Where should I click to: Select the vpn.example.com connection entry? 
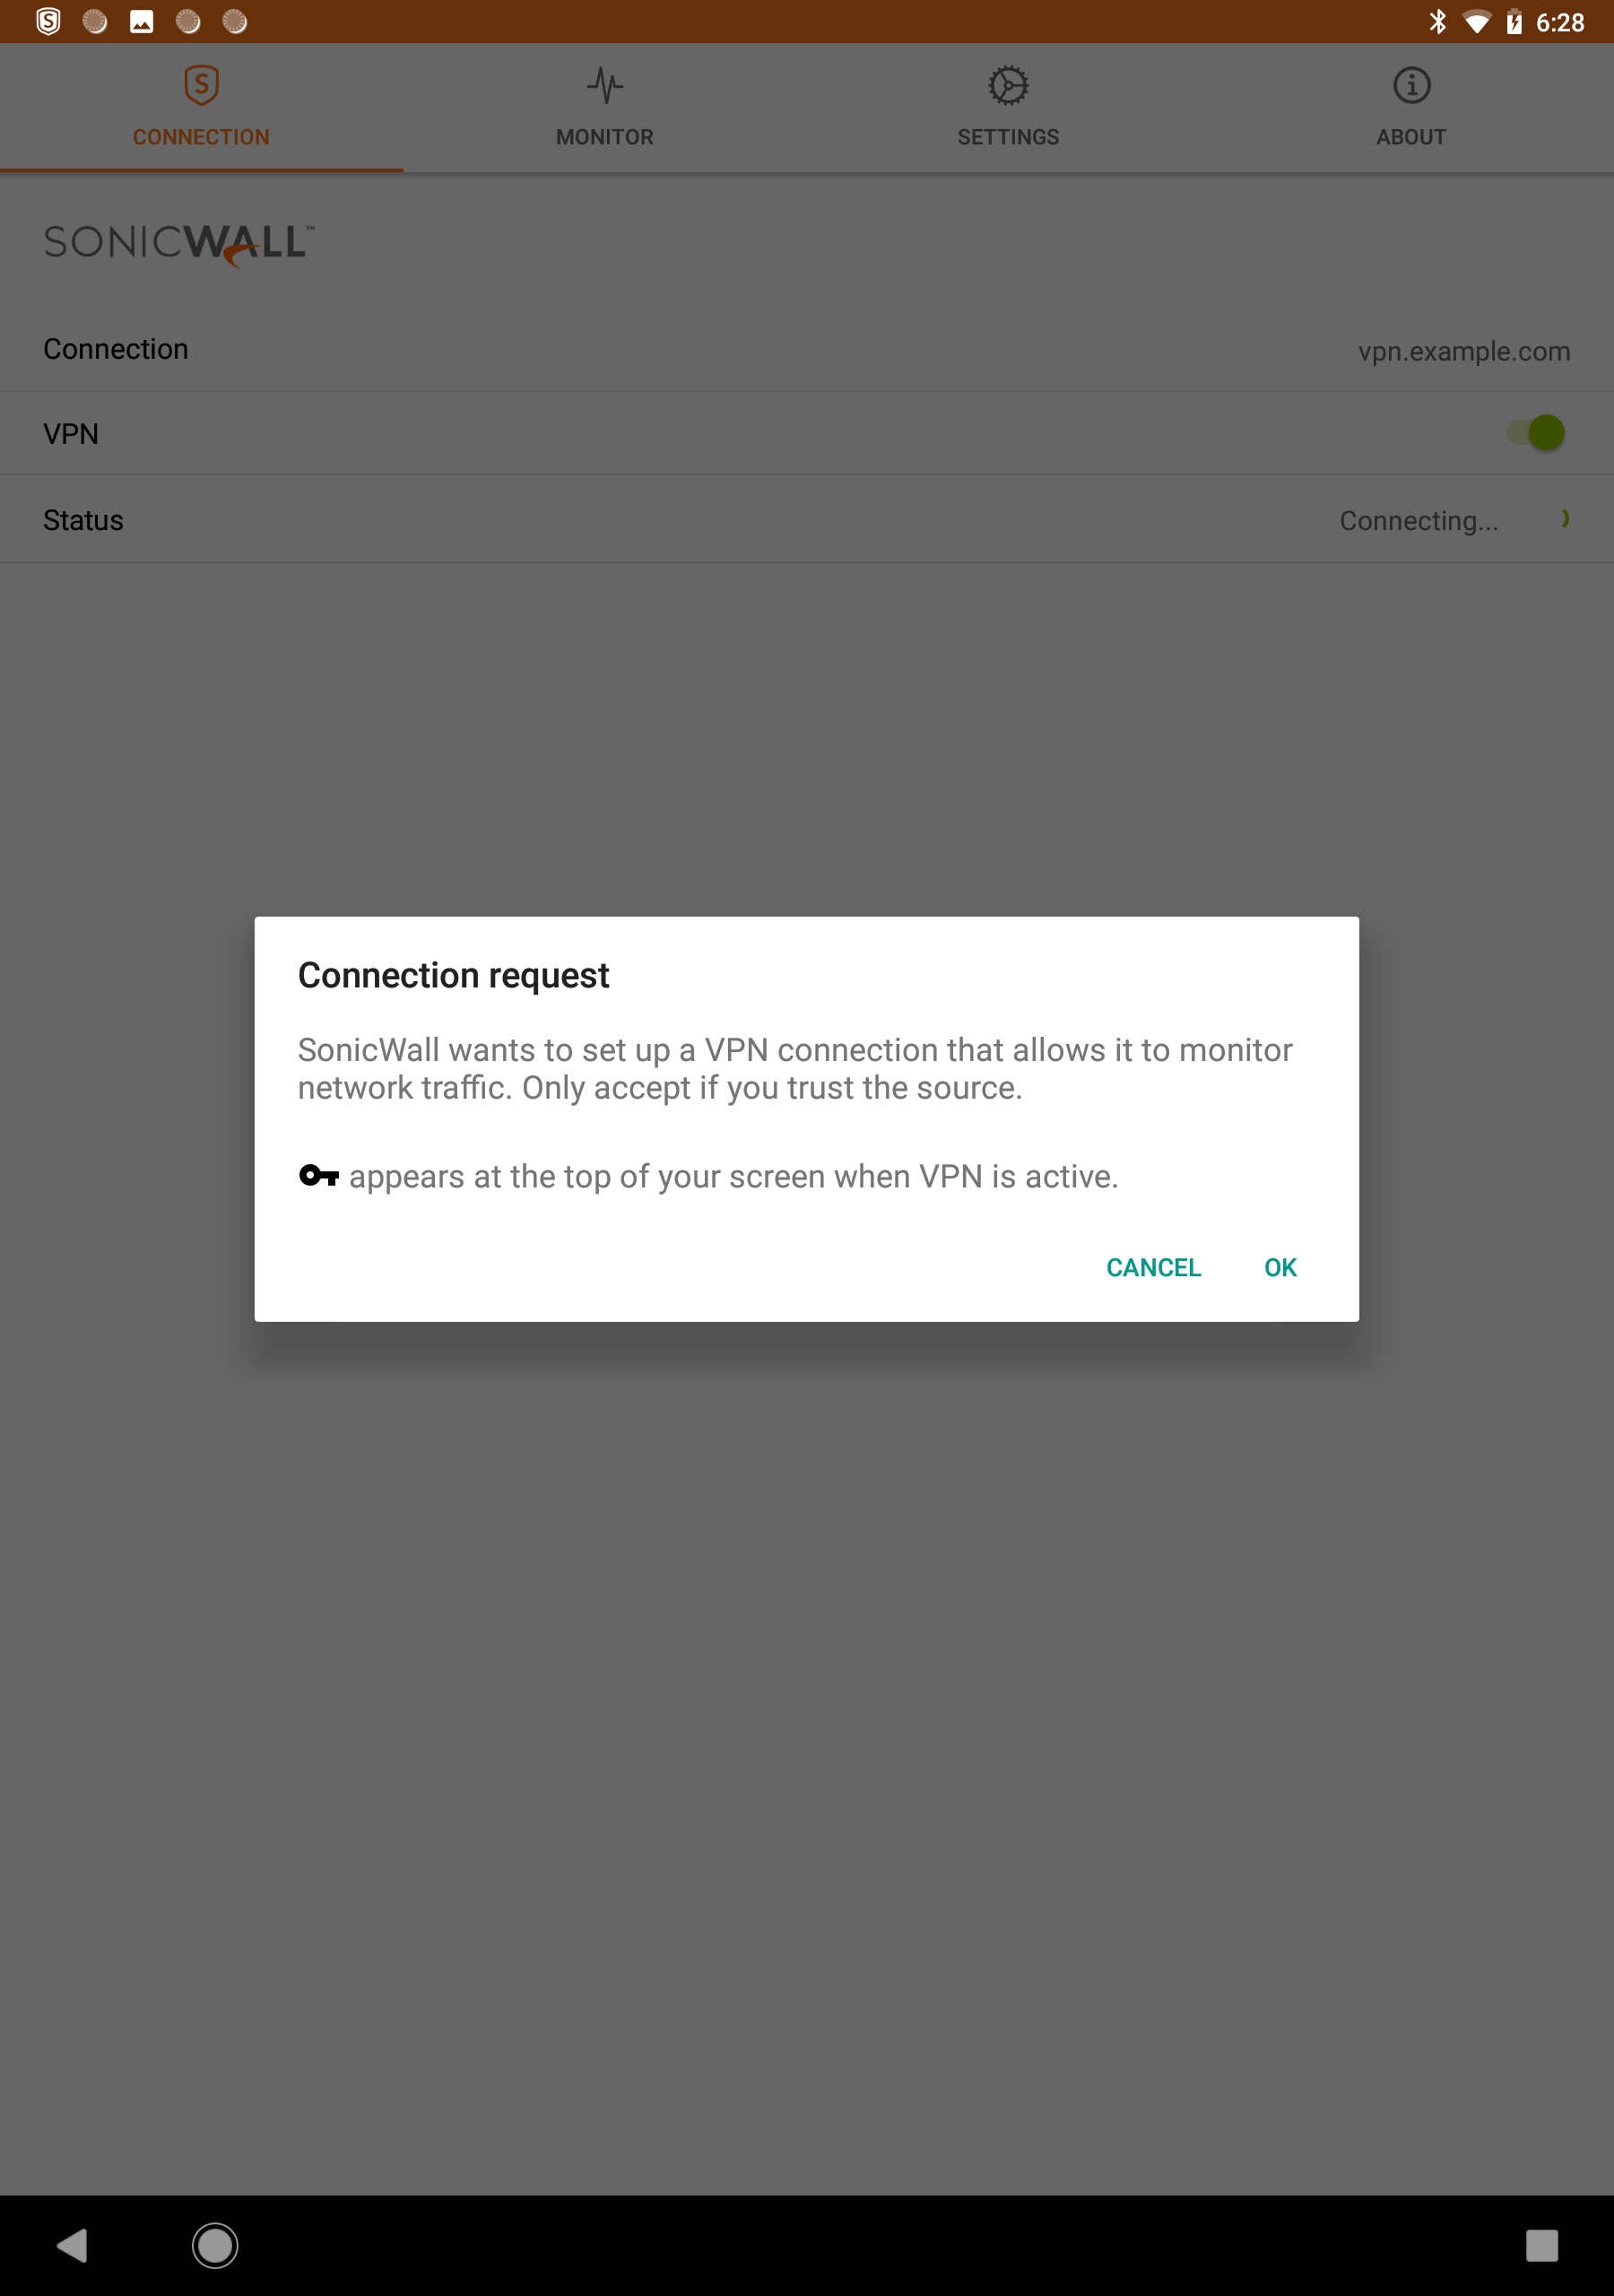point(807,349)
